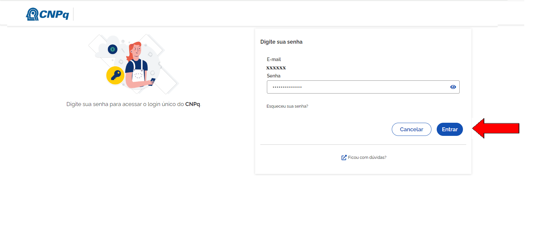Open the "Esqueceu sua senha?" link
The width and height of the screenshot is (539, 234).
click(287, 106)
